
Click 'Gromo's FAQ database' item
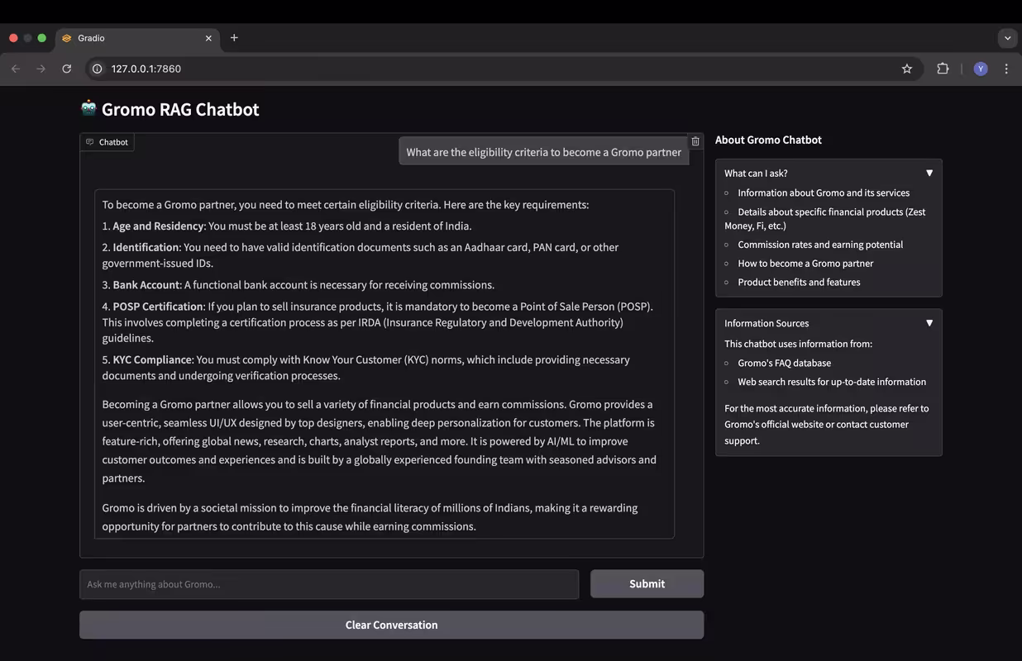[x=784, y=363]
